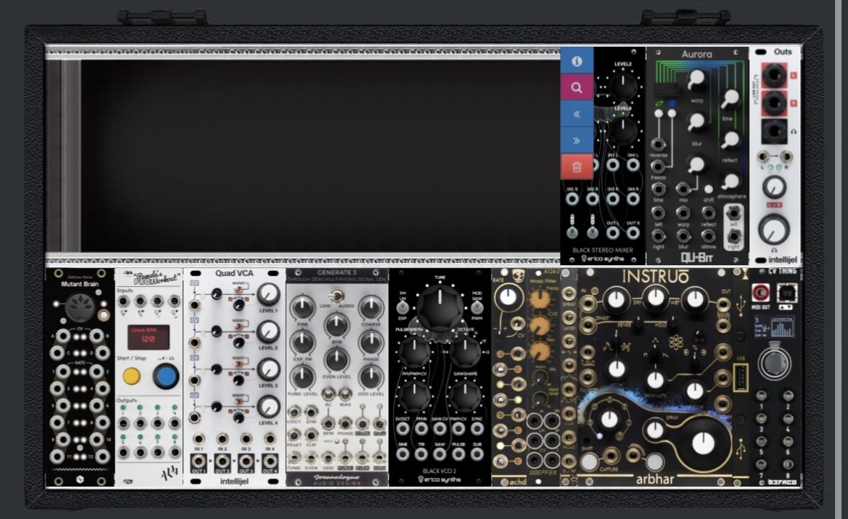Image resolution: width=848 pixels, height=519 pixels.
Task: Click the OUT 4 jack on Quad VCA
Action: (x=269, y=462)
